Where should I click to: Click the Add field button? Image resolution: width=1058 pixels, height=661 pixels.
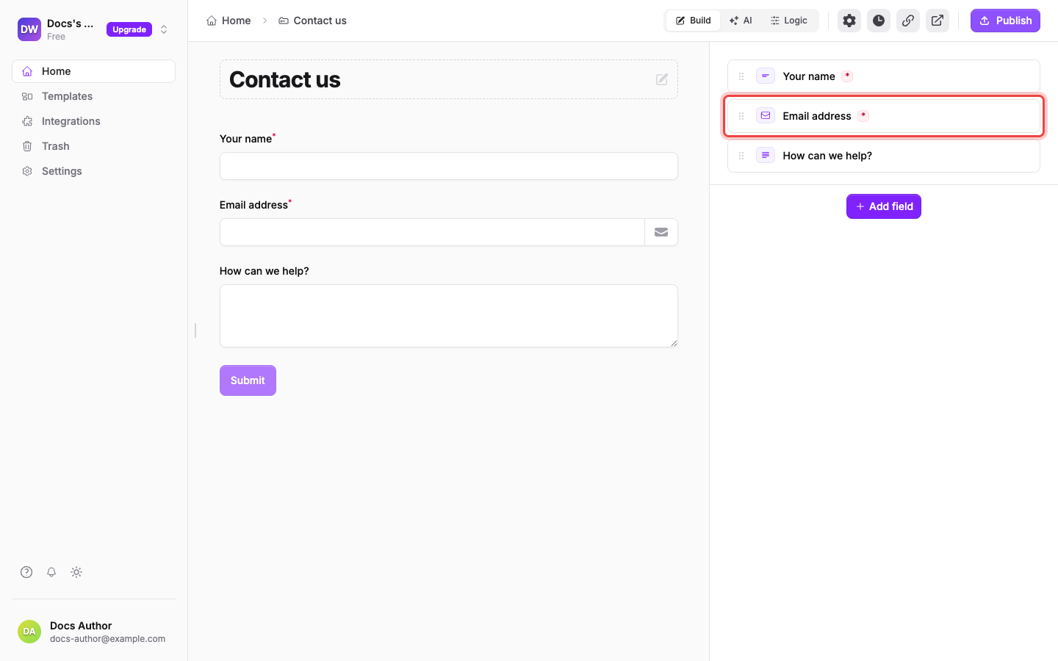pyautogui.click(x=884, y=206)
